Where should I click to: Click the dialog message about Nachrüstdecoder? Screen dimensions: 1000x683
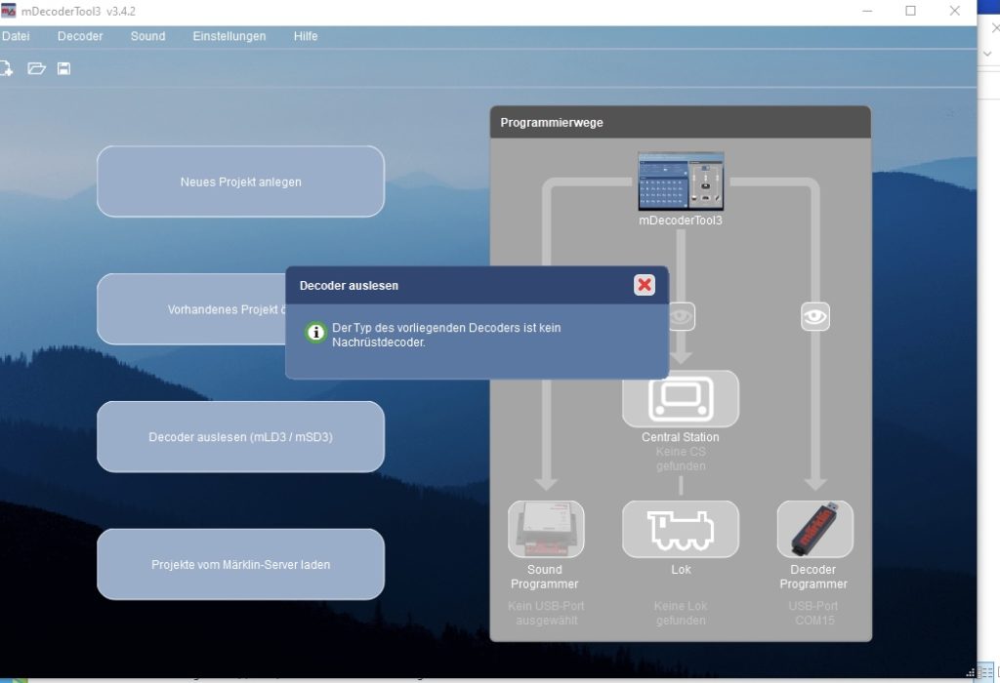pyautogui.click(x=446, y=335)
